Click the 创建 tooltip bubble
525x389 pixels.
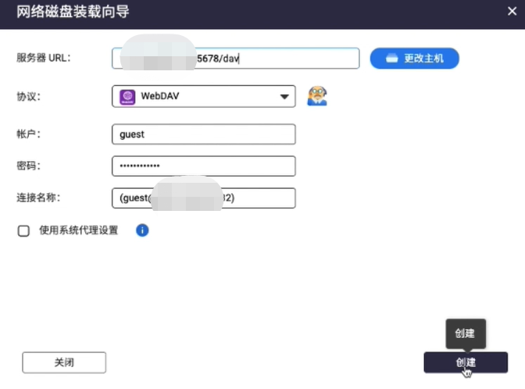(x=466, y=333)
